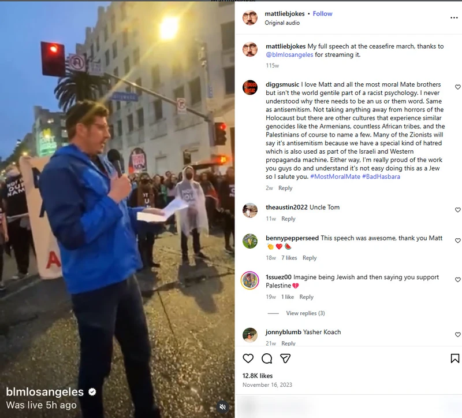Open 1ssuez00's story-ring avatar
The width and height of the screenshot is (462, 418).
tap(250, 280)
